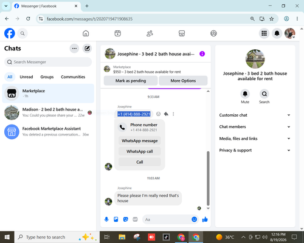Open more options for the phone number message
304x243 pixels.
(x=173, y=114)
